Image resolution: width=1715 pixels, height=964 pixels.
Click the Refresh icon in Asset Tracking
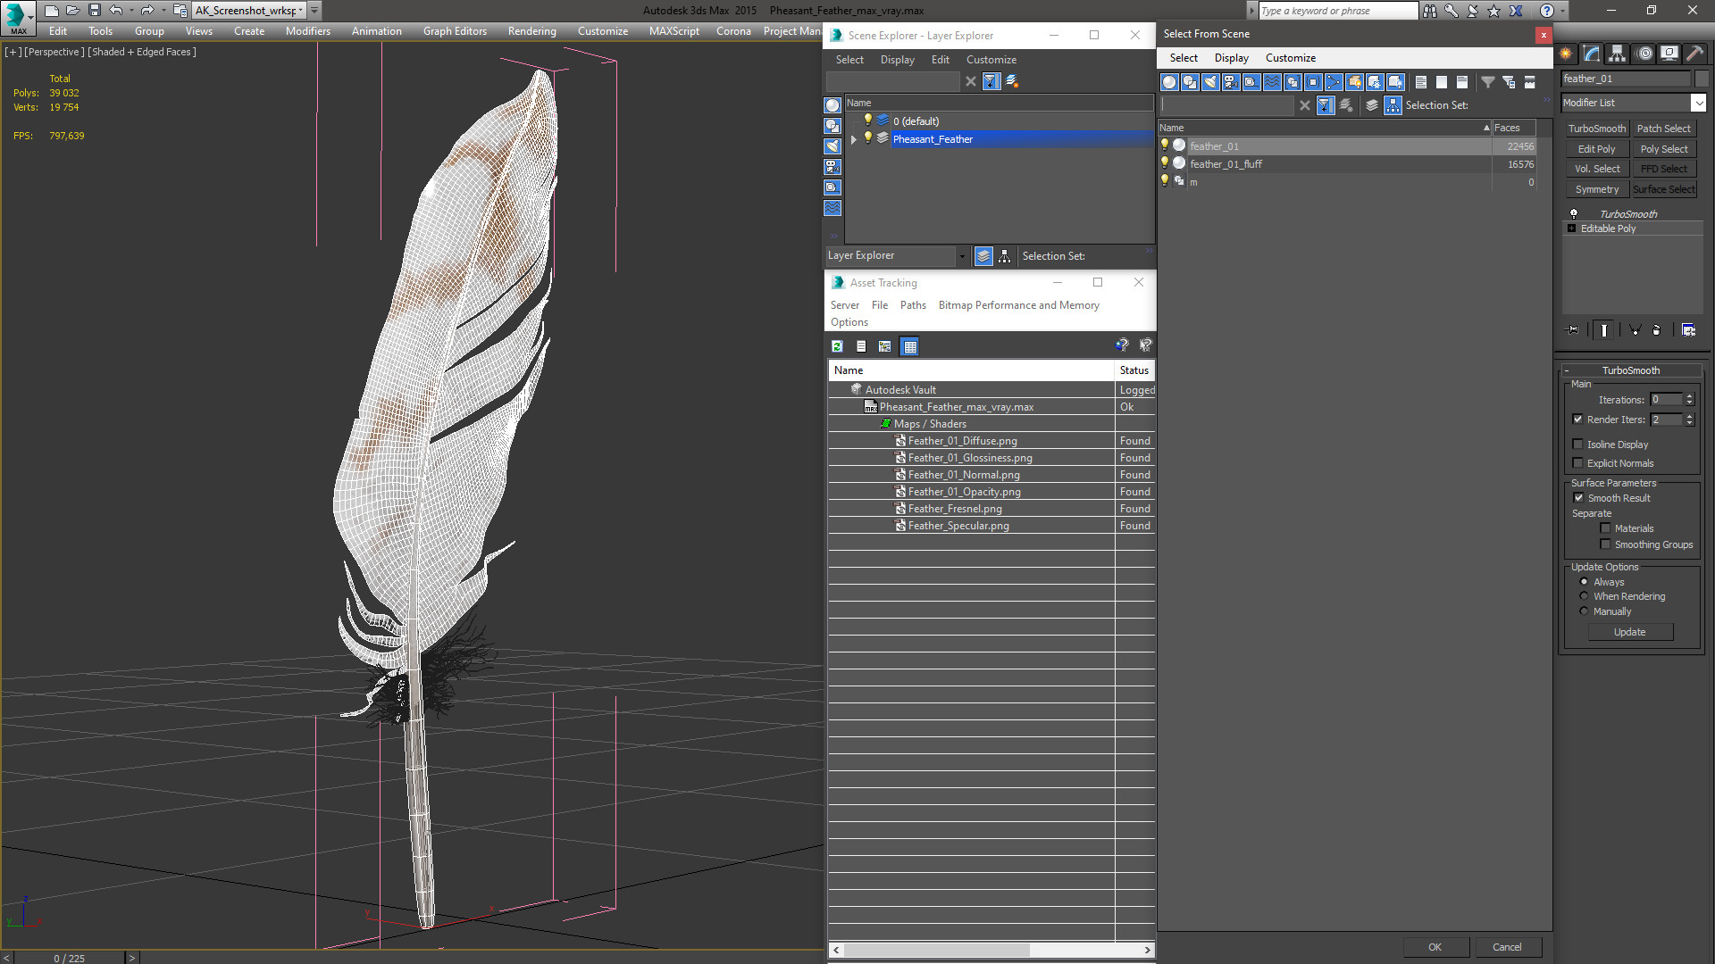837,346
